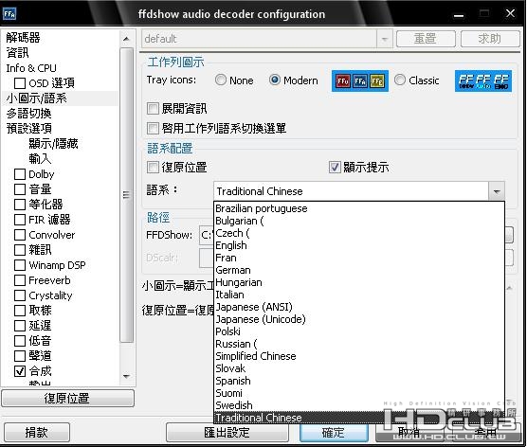Screen dimensions: 527x447
Task: Toggle the 展開資訊 checkbox
Action: tap(153, 109)
